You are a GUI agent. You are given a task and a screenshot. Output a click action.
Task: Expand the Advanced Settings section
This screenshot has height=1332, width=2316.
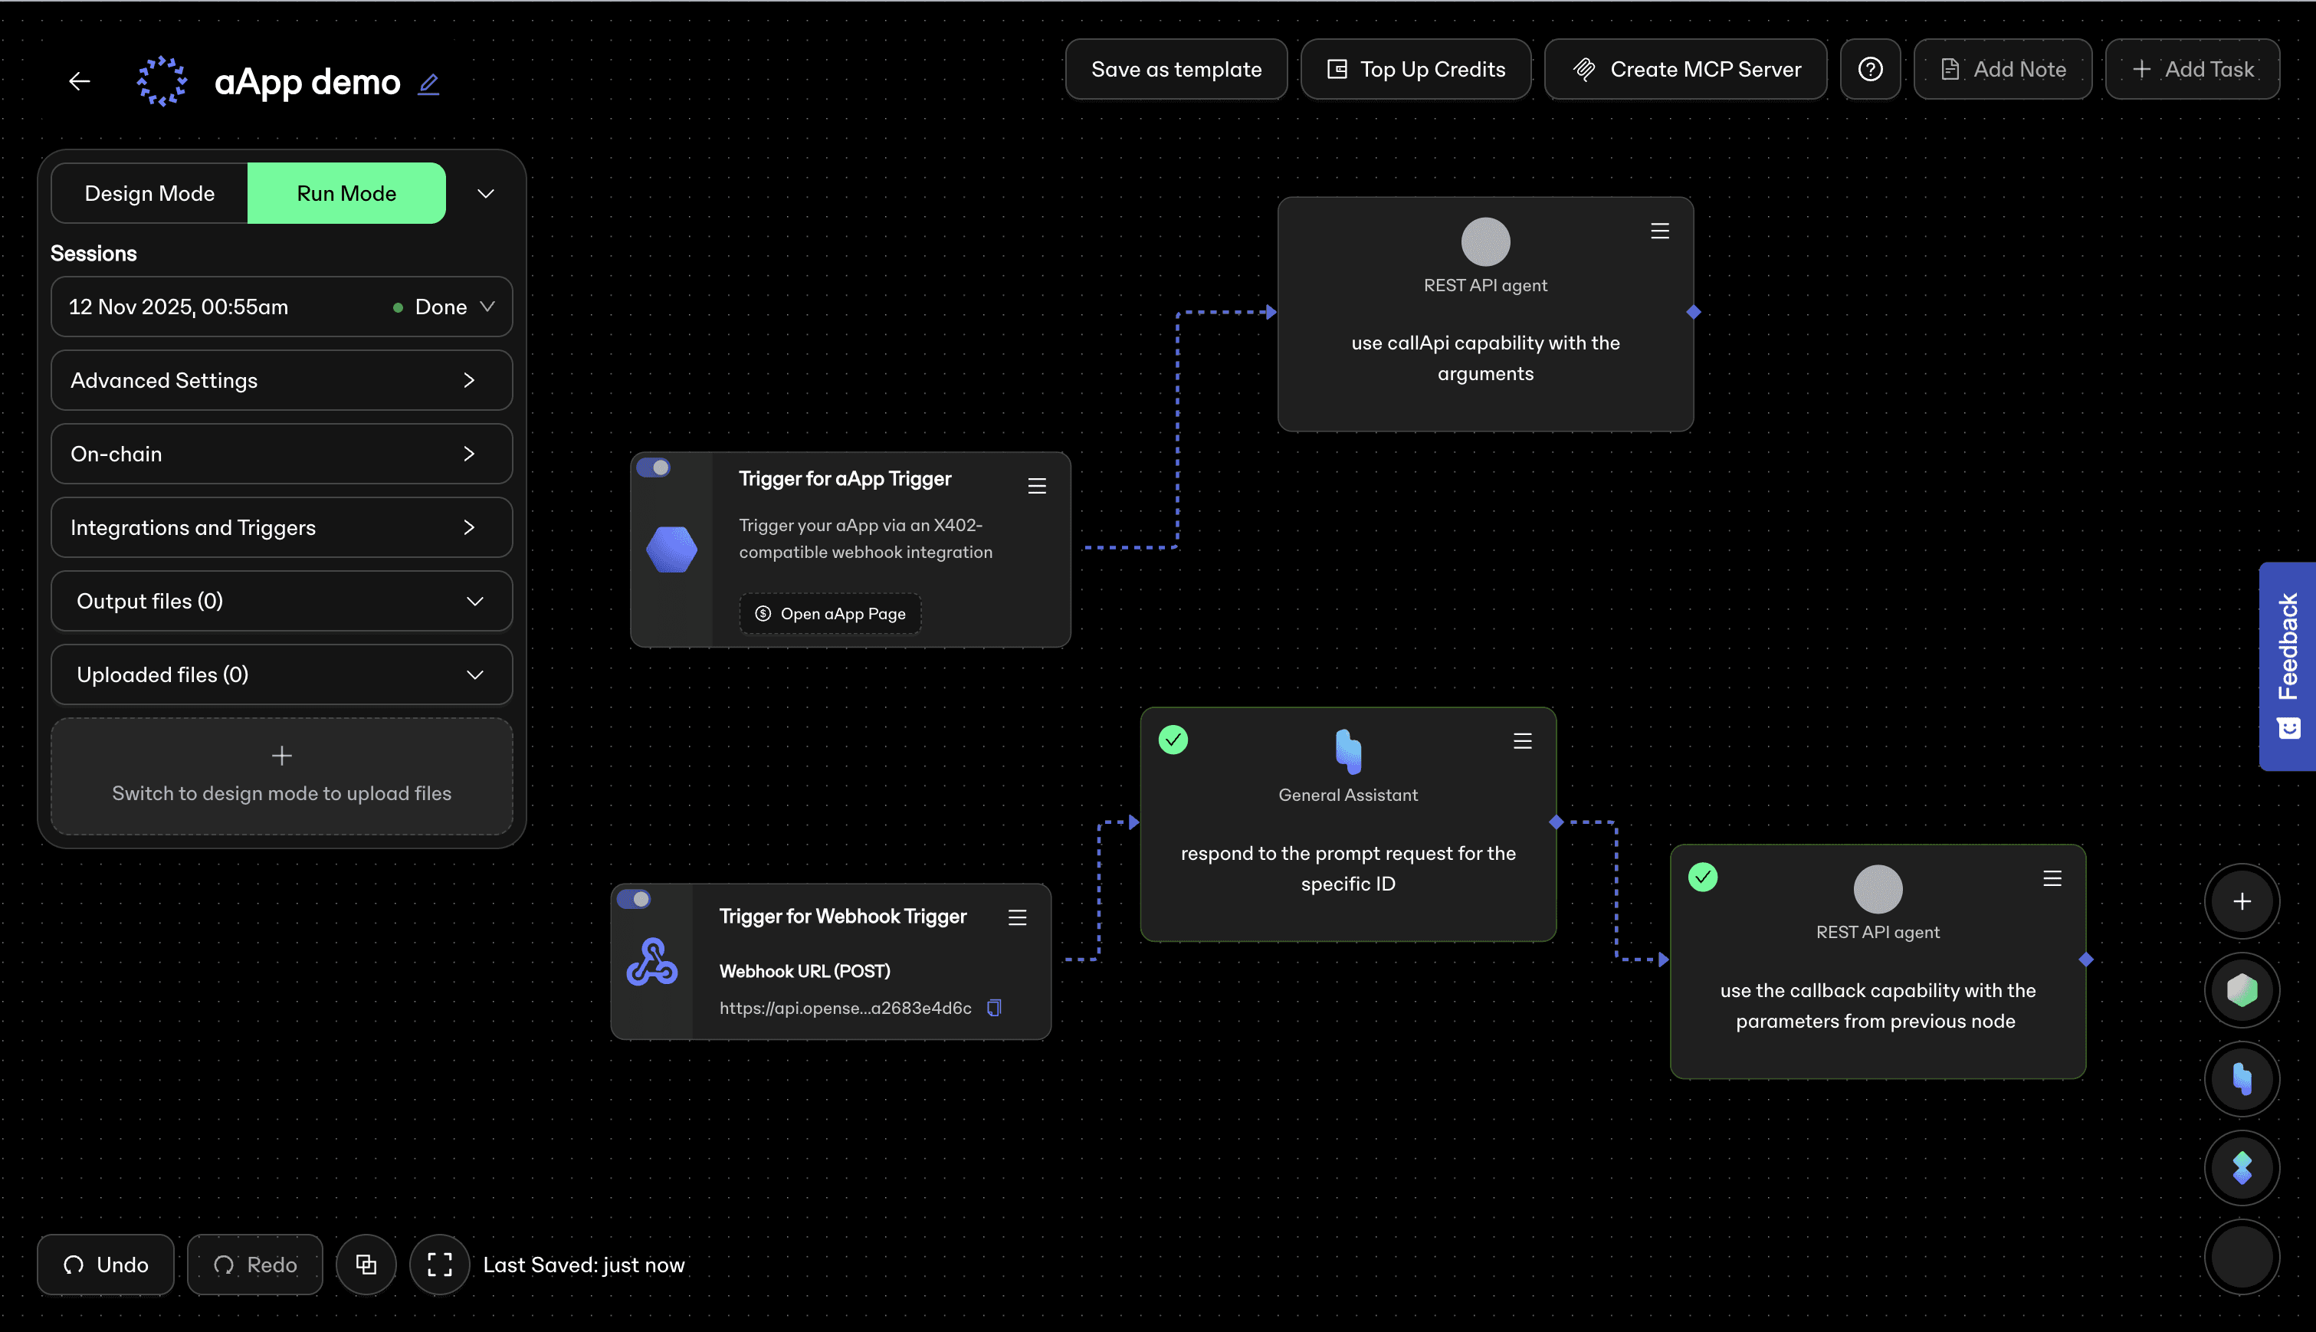pyautogui.click(x=280, y=381)
